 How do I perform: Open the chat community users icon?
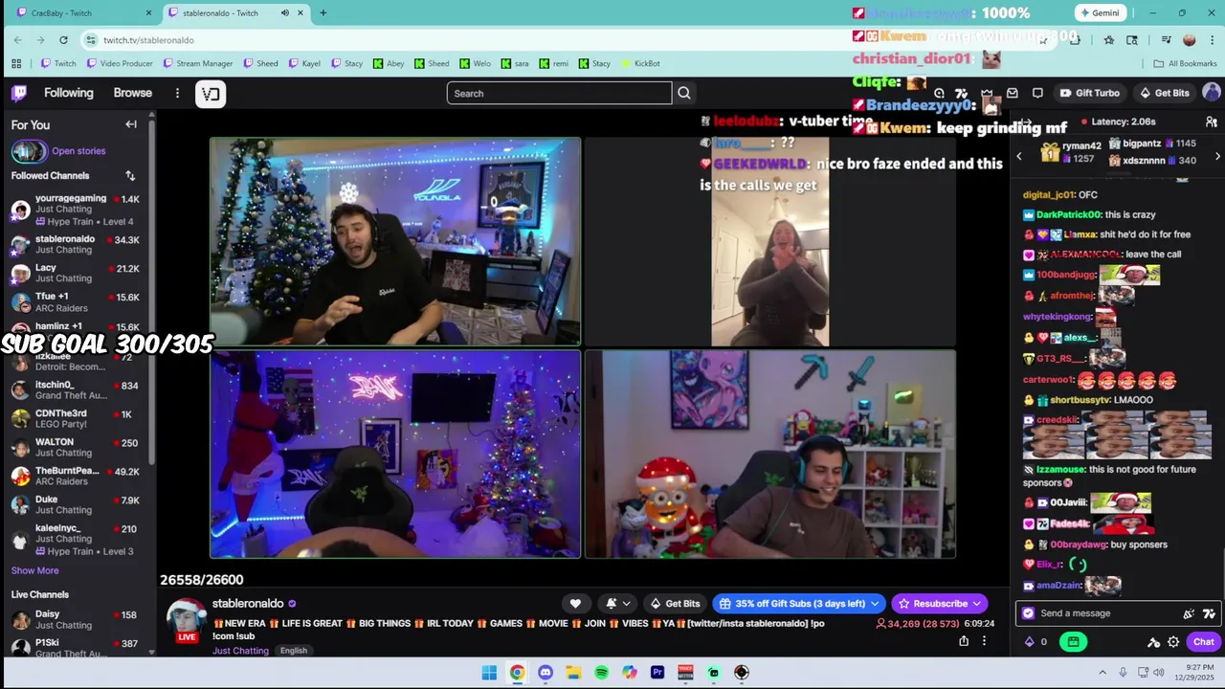[1212, 122]
